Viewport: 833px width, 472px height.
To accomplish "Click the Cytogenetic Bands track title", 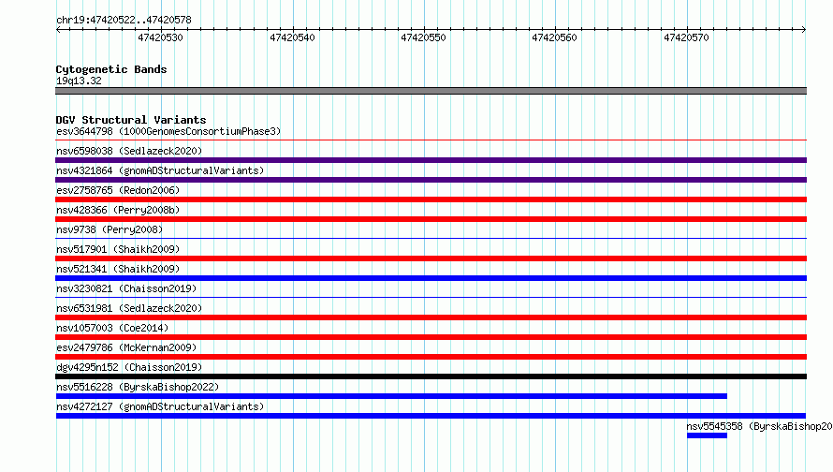I will 111,69.
